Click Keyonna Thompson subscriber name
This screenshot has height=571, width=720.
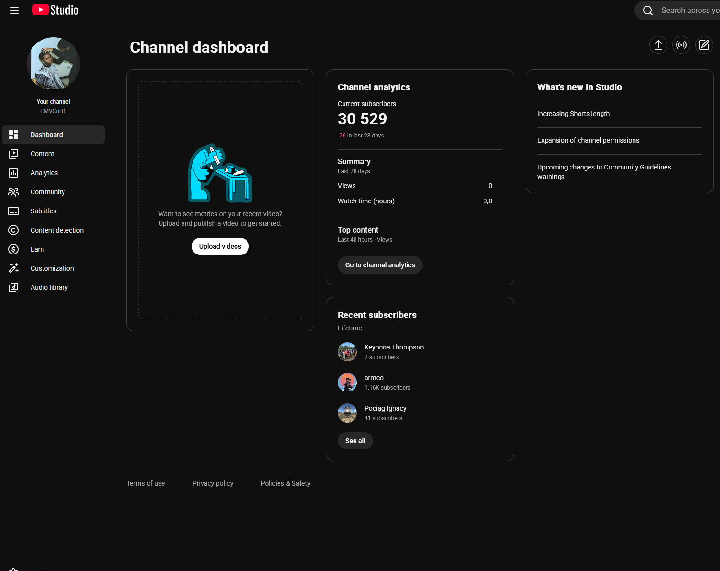[x=394, y=347]
